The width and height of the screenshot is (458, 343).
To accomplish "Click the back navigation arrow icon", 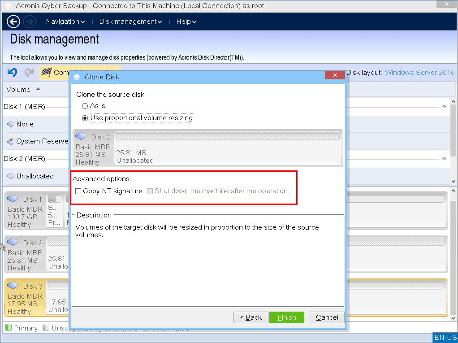I will (13, 22).
